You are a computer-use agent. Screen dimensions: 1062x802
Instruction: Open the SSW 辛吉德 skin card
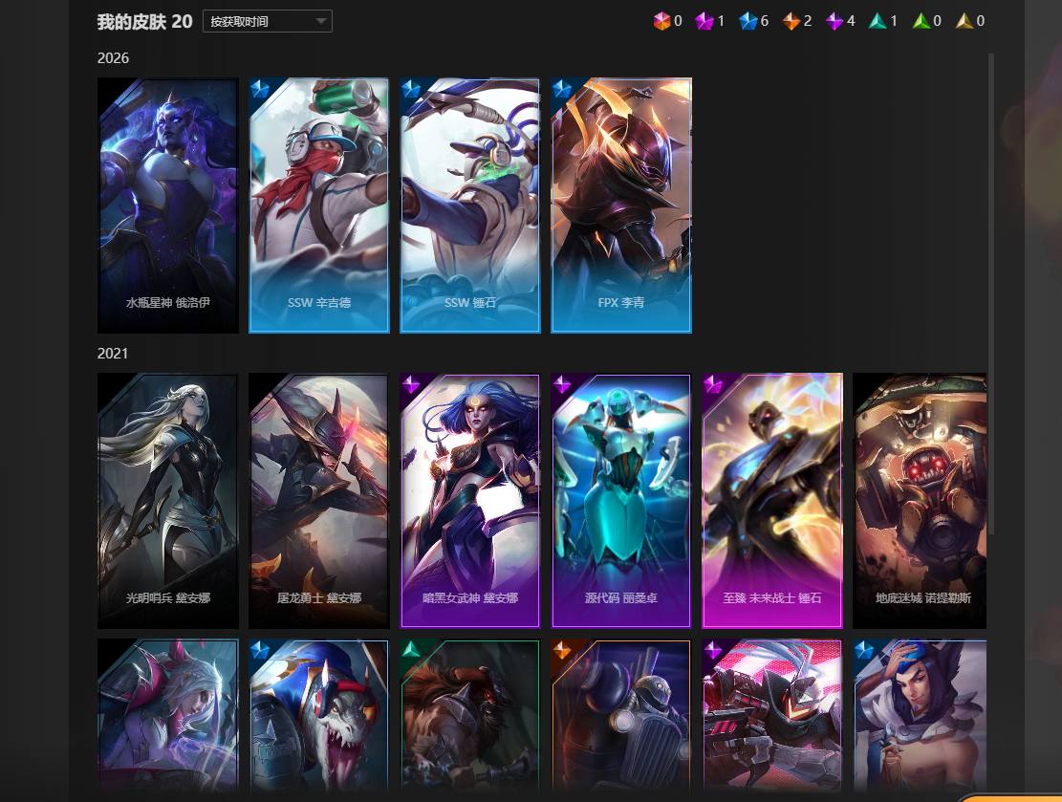click(319, 206)
